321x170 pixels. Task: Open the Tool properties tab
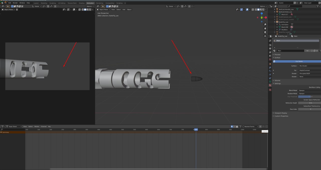click(270, 41)
